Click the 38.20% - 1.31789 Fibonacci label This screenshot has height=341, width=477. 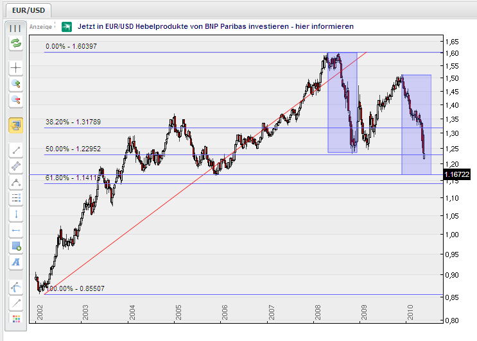[x=73, y=122]
